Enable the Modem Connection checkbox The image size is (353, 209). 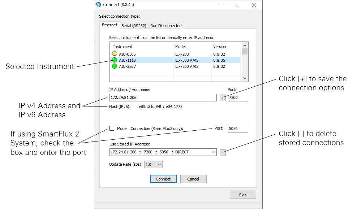tap(112, 129)
